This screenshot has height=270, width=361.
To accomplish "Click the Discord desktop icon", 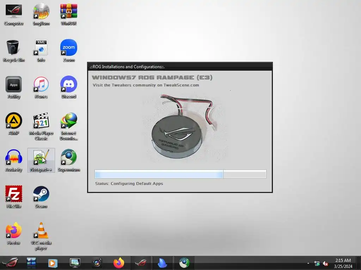I will [69, 88].
